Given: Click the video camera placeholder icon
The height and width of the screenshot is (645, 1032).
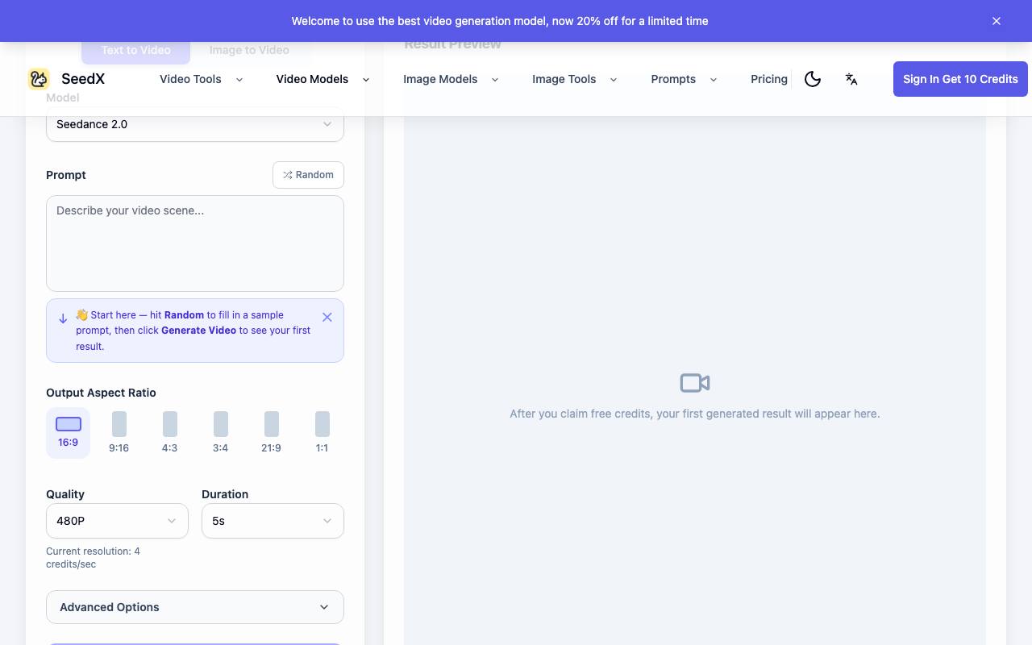Looking at the screenshot, I should [695, 383].
